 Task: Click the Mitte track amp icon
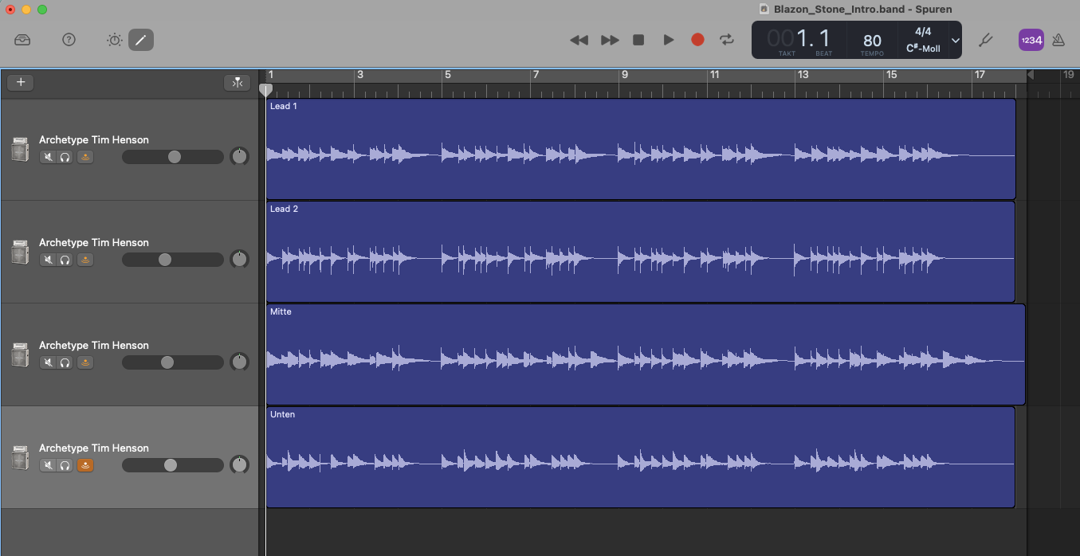20,355
